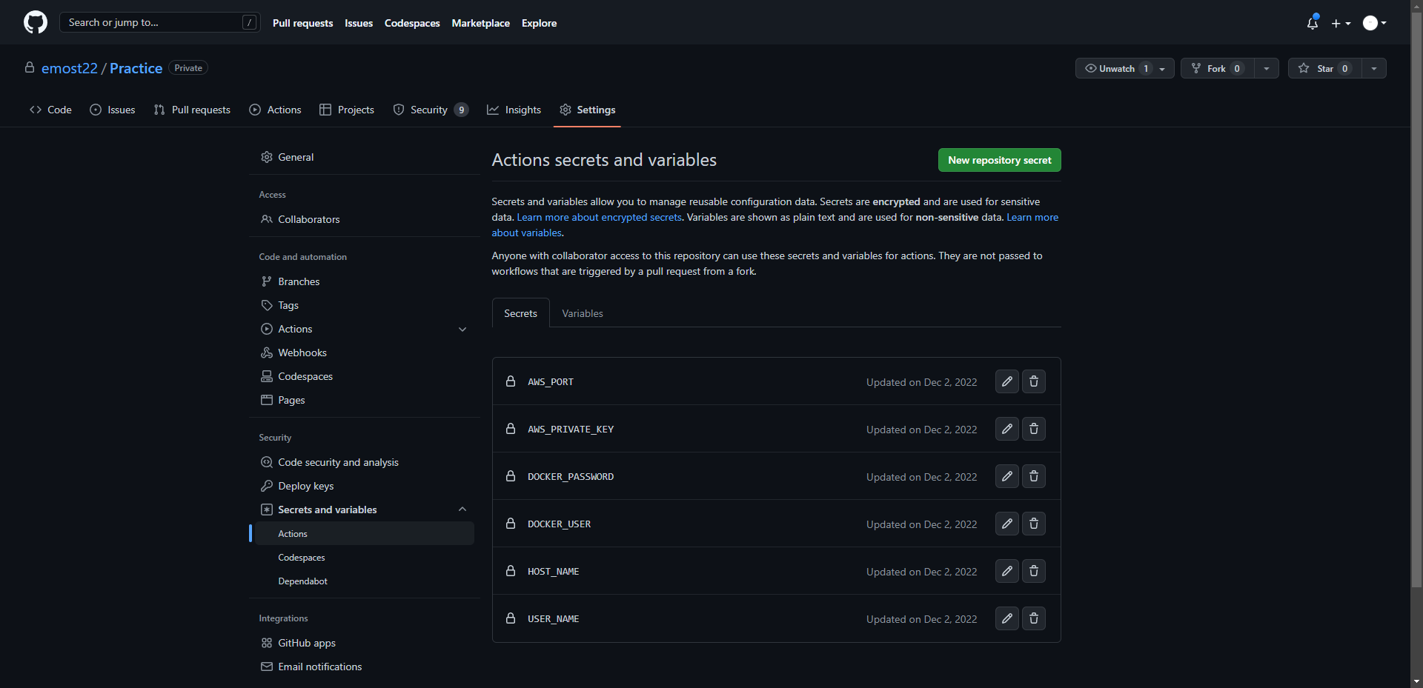Open the Insights tab
The height and width of the screenshot is (688, 1423).
click(x=514, y=110)
